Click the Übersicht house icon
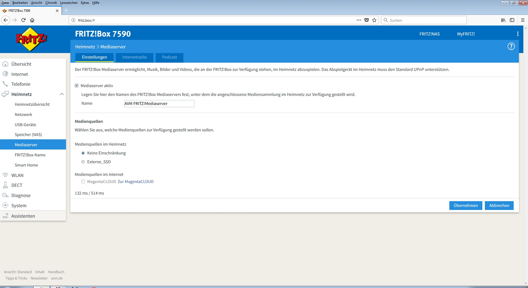The width and height of the screenshot is (528, 288). (5, 64)
